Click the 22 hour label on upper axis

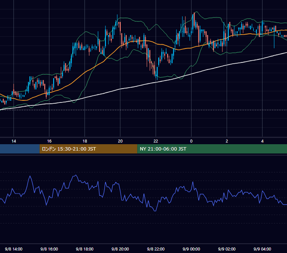(x=156, y=141)
